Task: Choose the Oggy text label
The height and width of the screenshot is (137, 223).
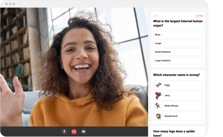Action: click(167, 85)
